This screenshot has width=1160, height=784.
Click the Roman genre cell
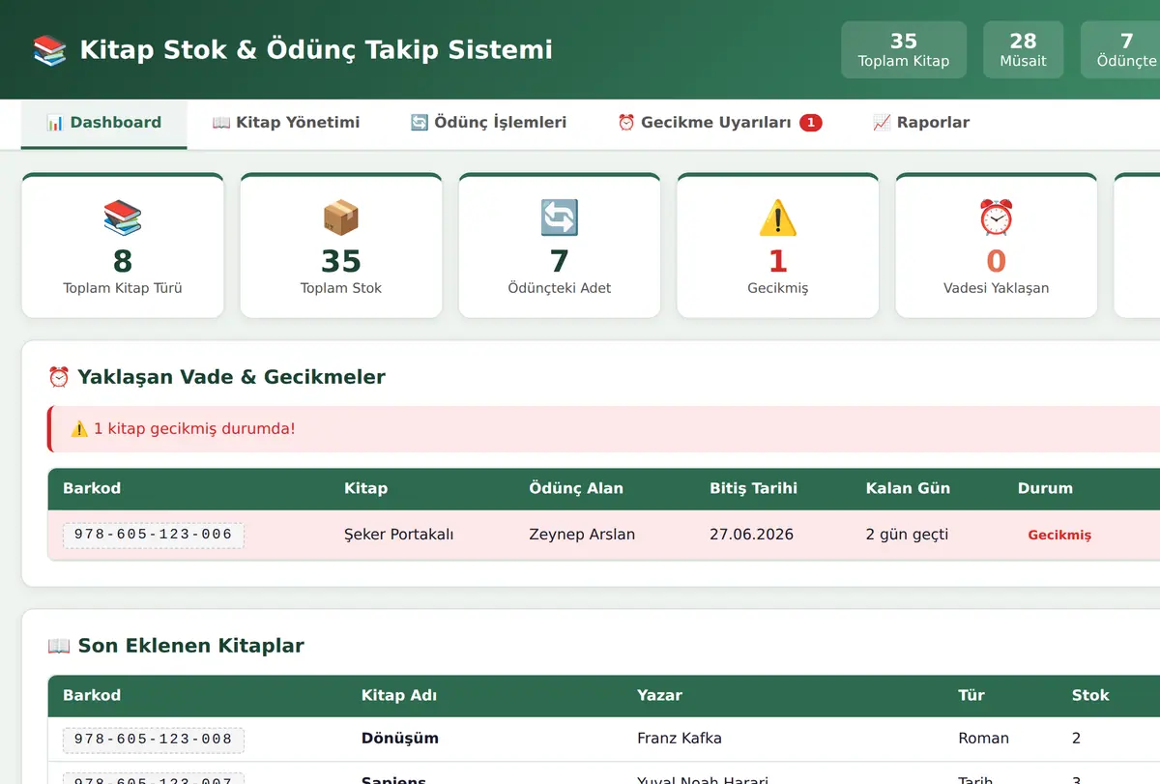click(x=983, y=738)
